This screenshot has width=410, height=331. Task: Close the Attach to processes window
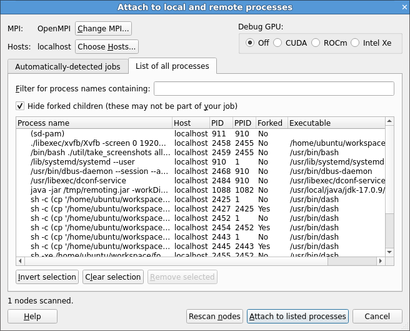coord(404,7)
